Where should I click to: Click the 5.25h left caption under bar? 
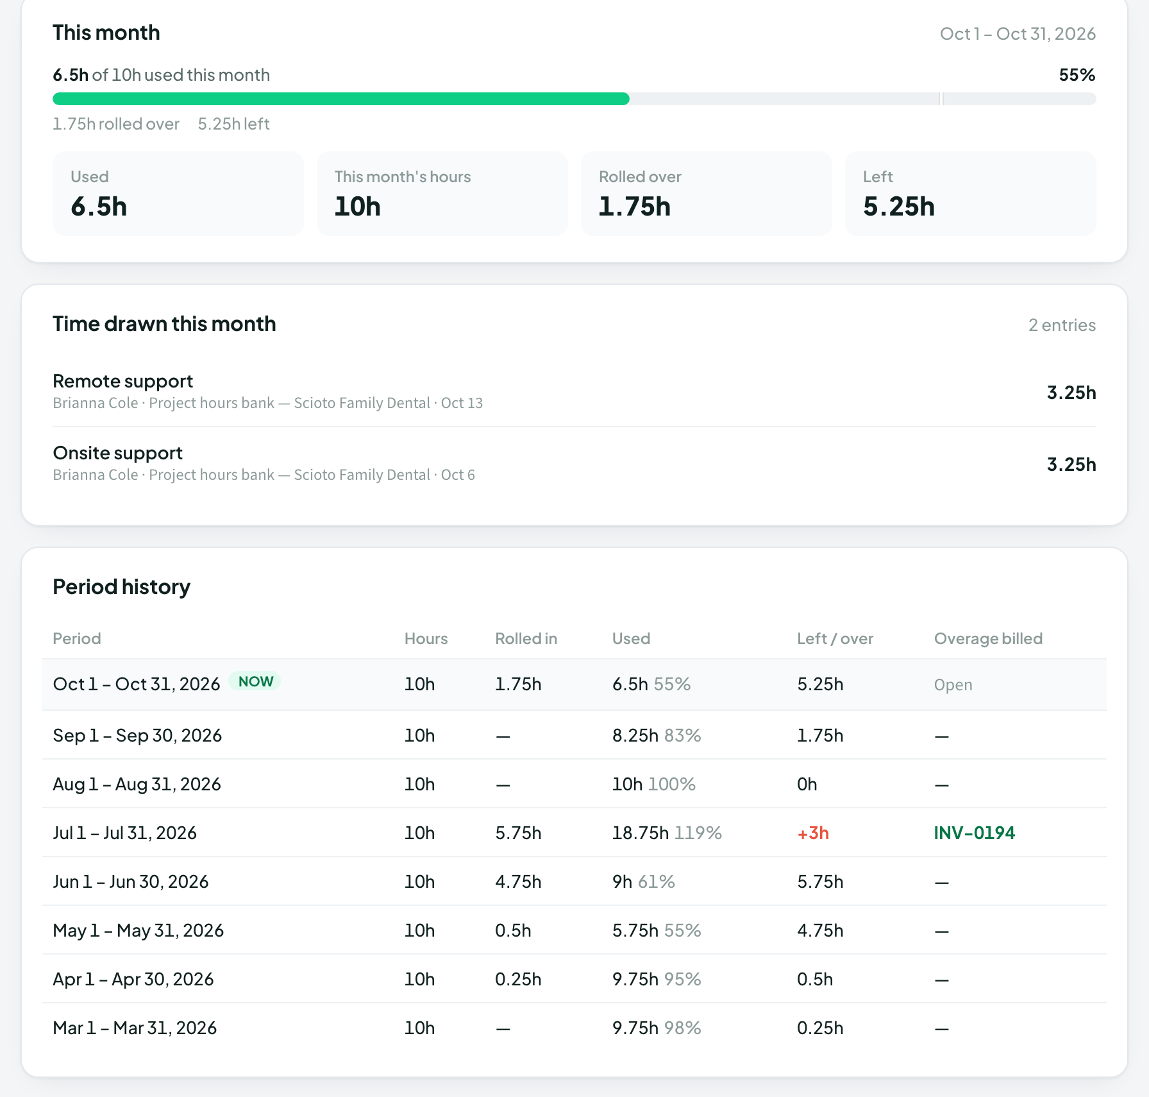tap(233, 124)
